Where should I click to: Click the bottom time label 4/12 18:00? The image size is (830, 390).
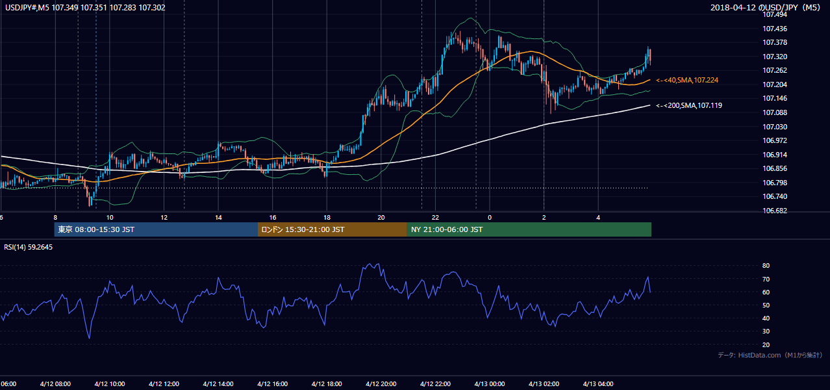click(327, 383)
